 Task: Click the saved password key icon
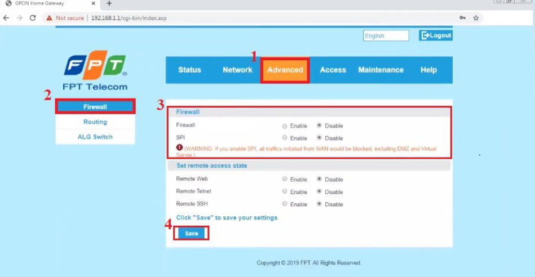coord(462,18)
